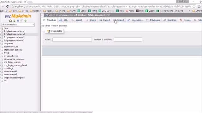Viewport: 202px width, 113px height.
Task: Open the Logins bookmark
Action: tap(82, 11)
